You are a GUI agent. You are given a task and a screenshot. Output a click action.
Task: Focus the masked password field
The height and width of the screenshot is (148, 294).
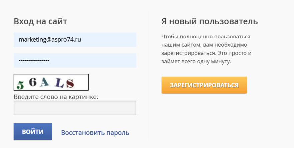pyautogui.click(x=75, y=60)
